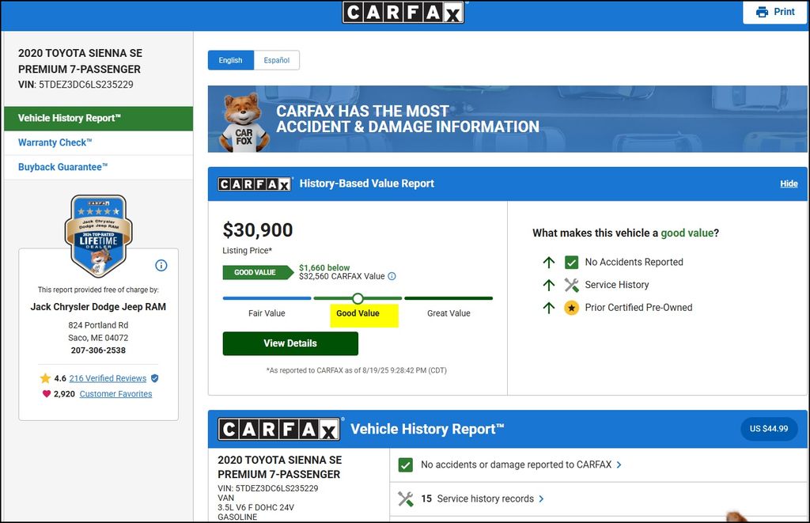Click the $1,660 below text
This screenshot has height=523, width=810.
click(324, 267)
